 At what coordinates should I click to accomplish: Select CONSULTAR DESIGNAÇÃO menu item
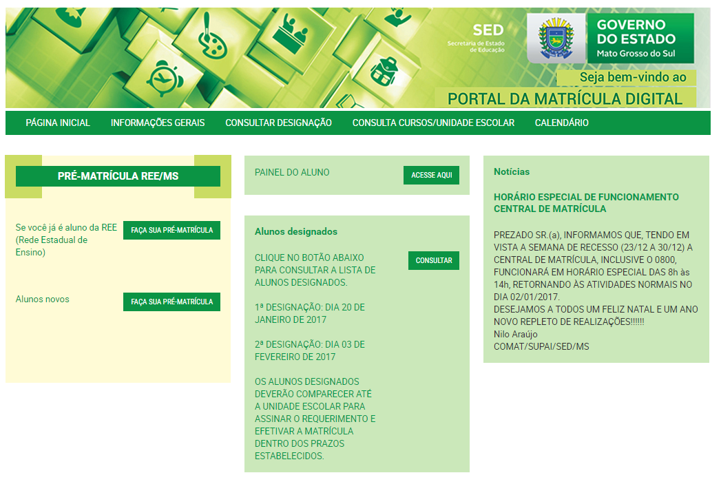[278, 123]
